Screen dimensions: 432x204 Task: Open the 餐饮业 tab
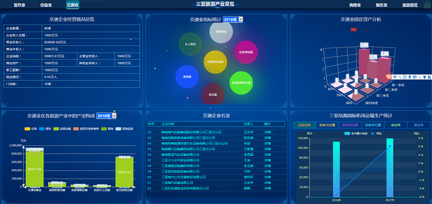19,5
